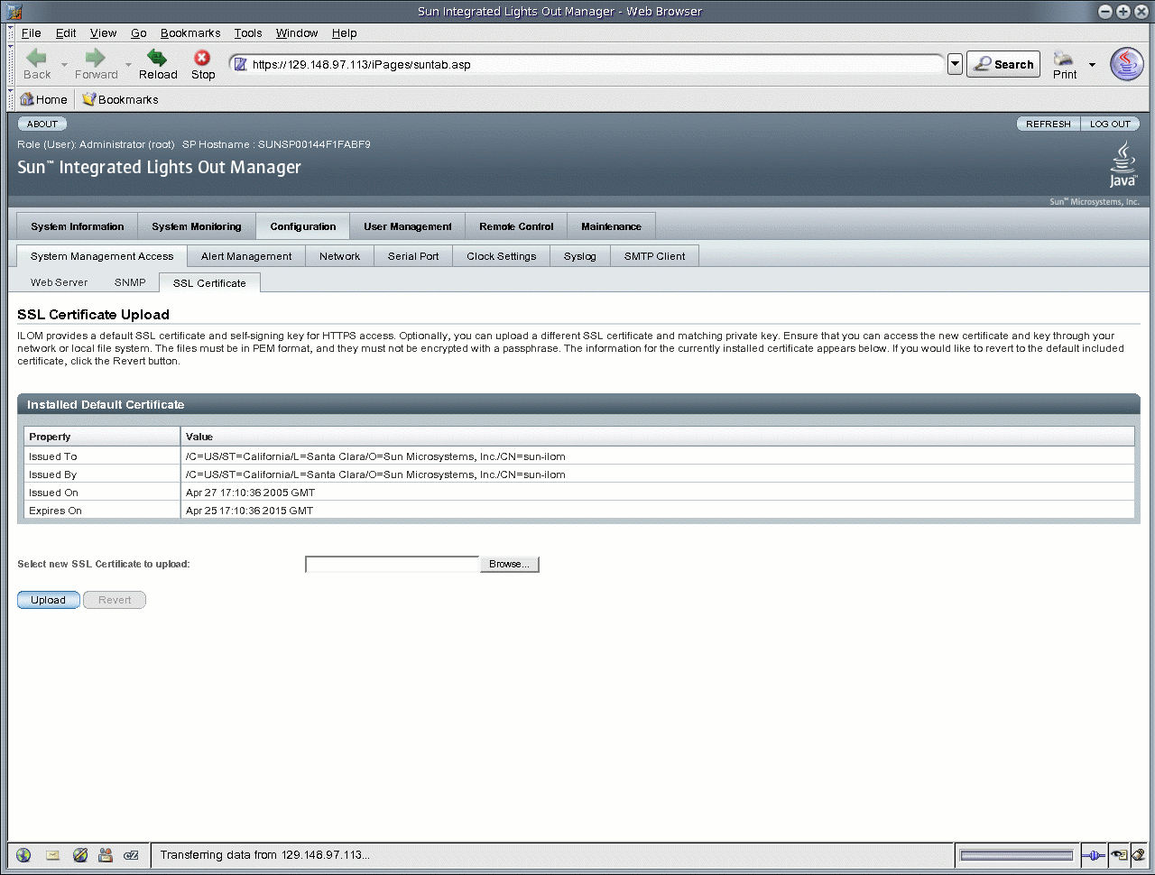Expand the Forward history dropdown arrow
This screenshot has height=875, width=1155.
click(x=128, y=65)
